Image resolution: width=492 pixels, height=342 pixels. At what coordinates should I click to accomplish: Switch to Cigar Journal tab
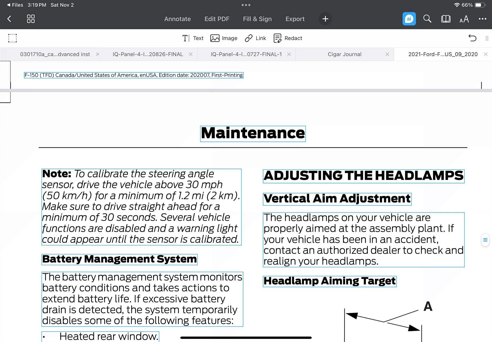(345, 54)
